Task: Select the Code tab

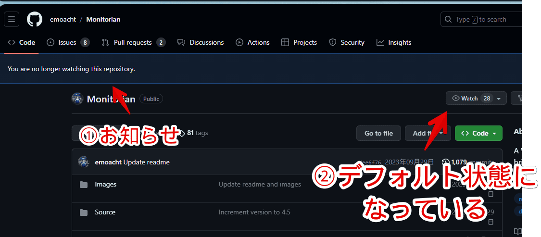Action: click(21, 42)
